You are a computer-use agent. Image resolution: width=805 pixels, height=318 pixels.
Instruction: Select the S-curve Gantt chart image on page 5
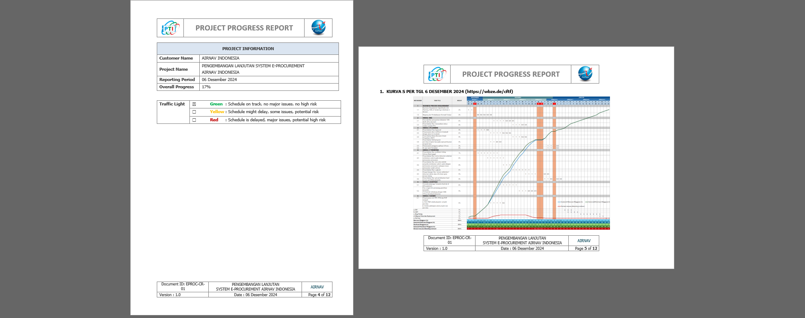[511, 163]
